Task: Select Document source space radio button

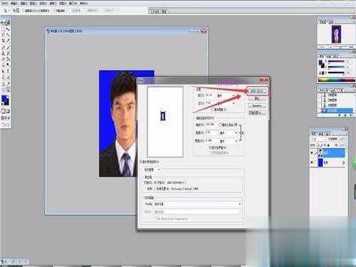Action: (x=156, y=183)
